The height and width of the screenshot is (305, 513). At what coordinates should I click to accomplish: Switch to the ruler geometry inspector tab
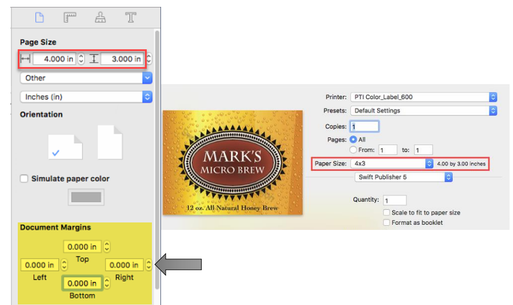click(x=70, y=18)
